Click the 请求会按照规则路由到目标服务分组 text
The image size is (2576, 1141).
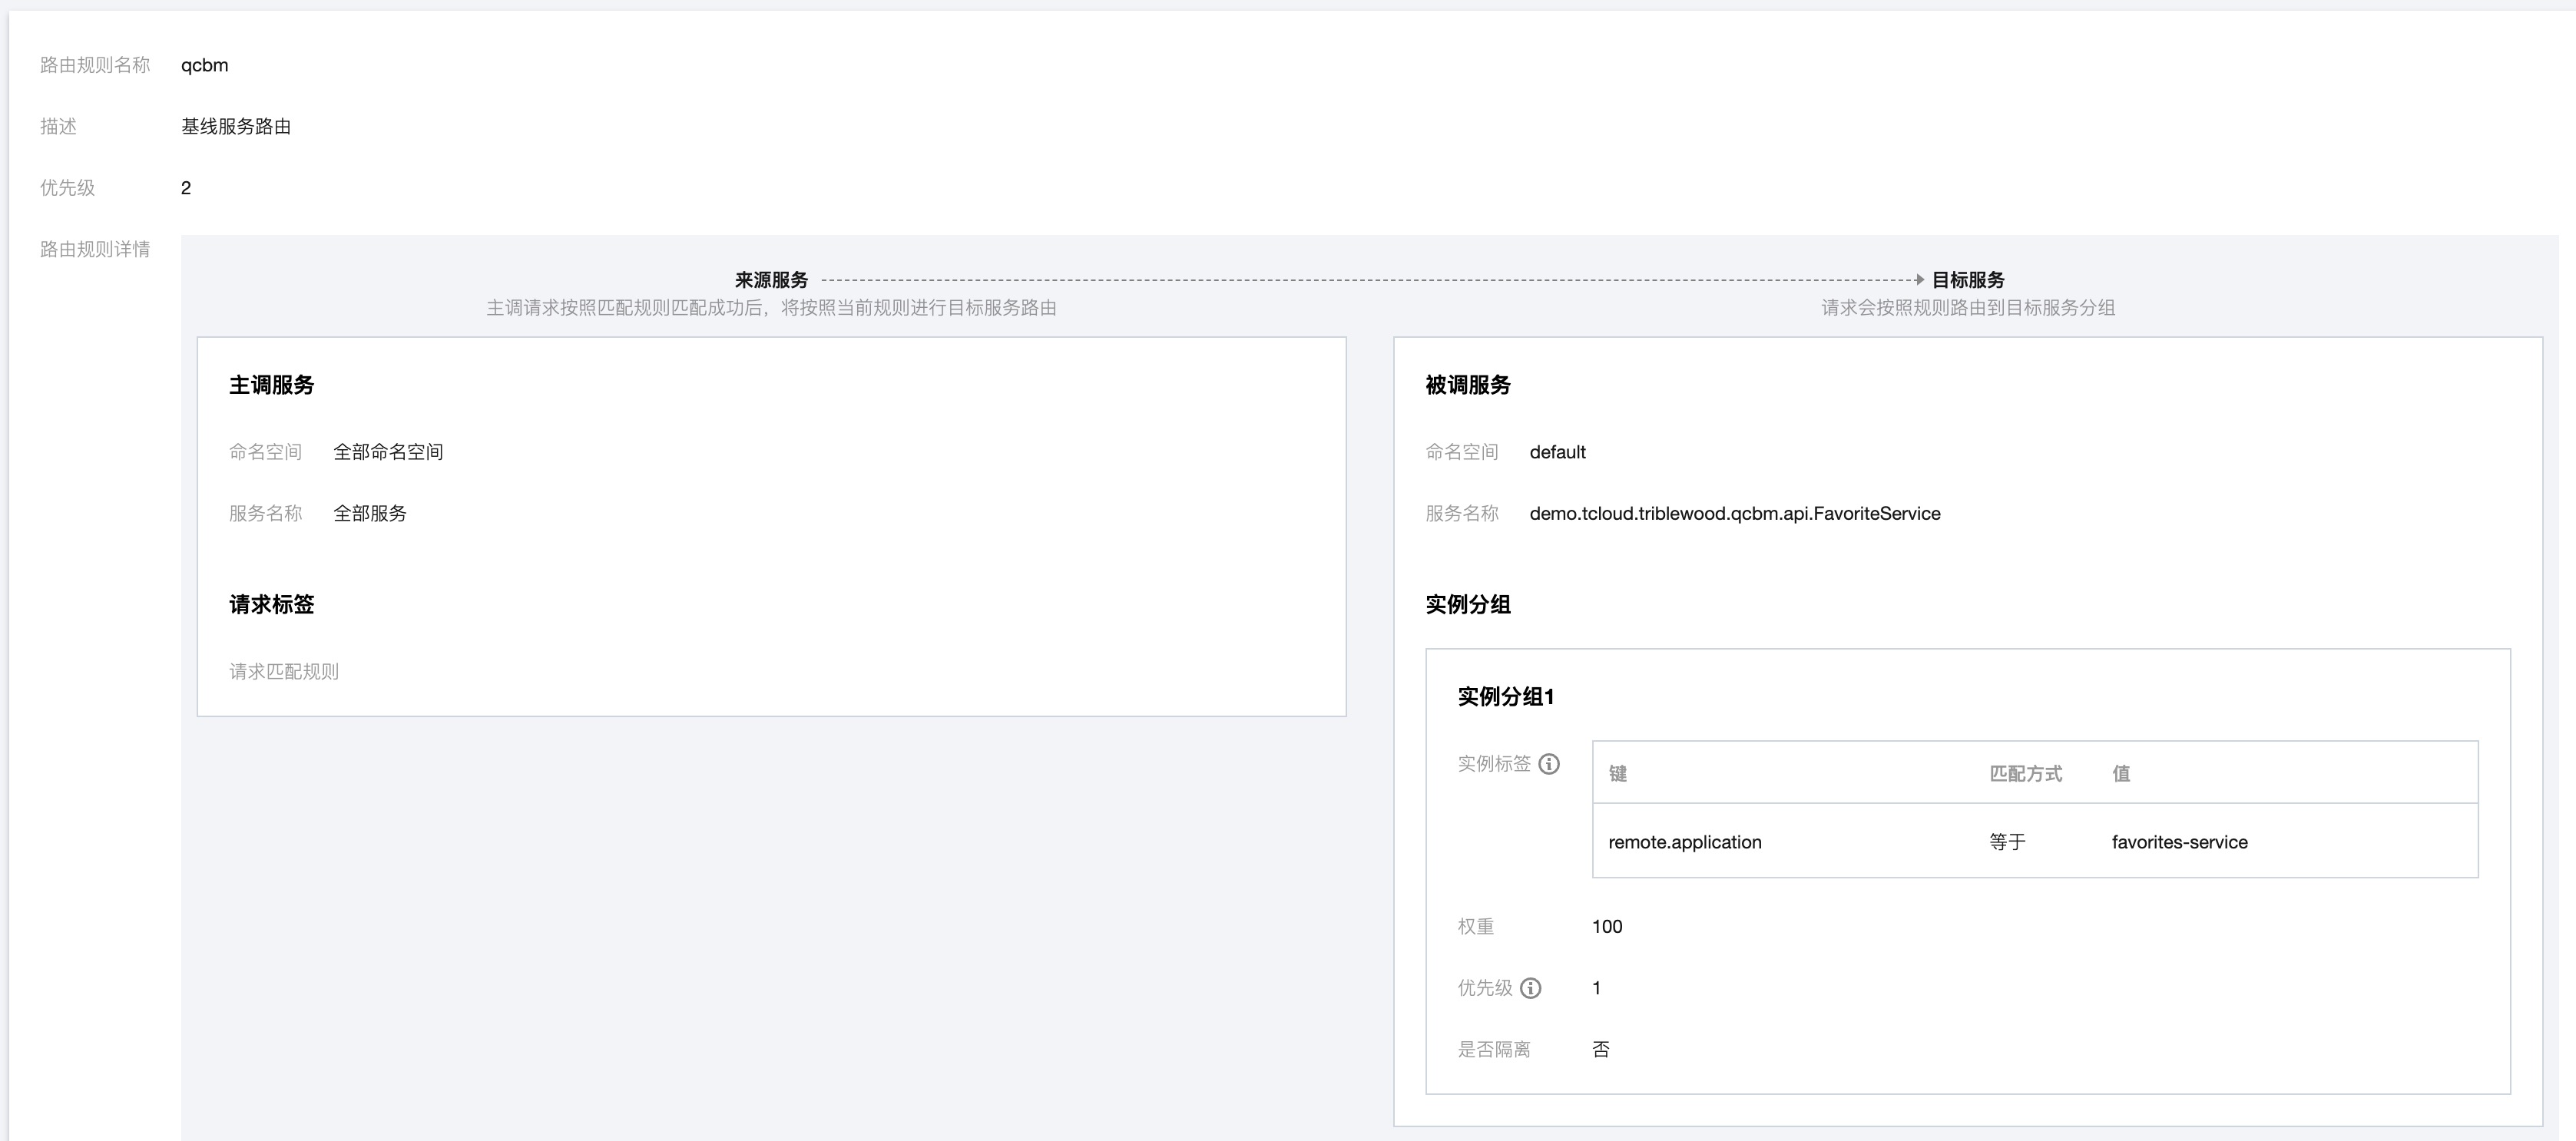point(1968,308)
